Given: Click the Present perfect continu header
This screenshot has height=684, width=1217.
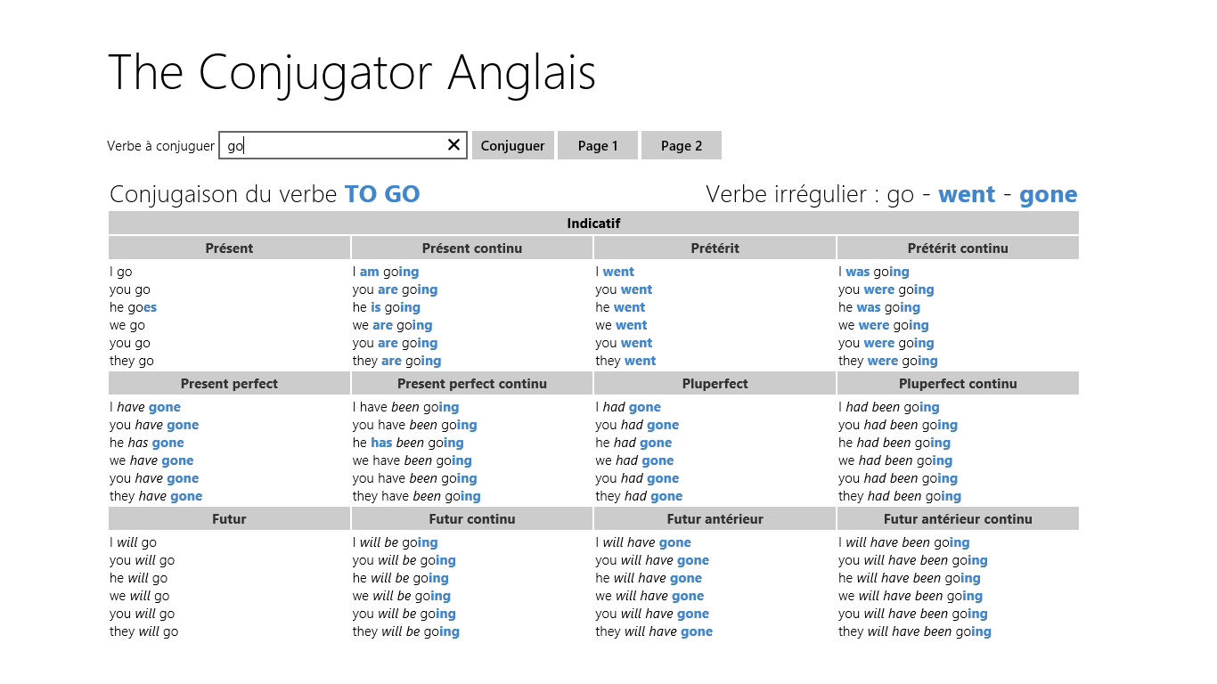Looking at the screenshot, I should click(x=472, y=384).
